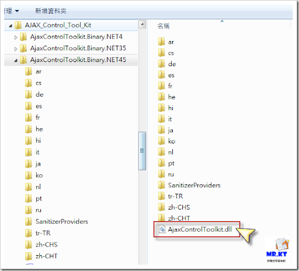This screenshot has height=271, width=299.
Task: Click the fr folder icon in file list
Action: 162,85
